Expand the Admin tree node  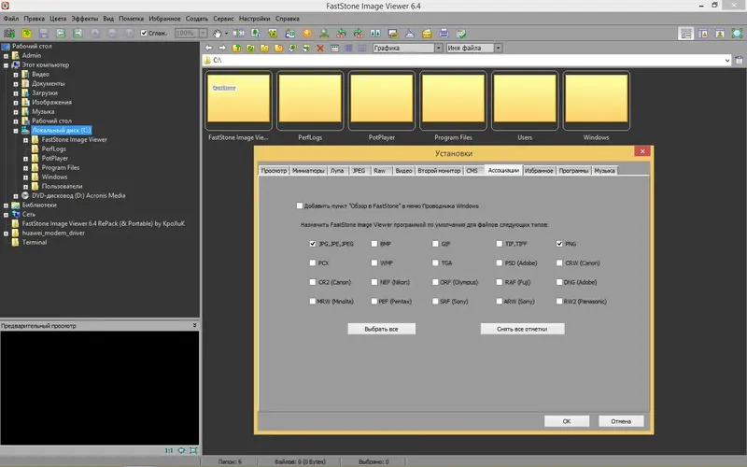pyautogui.click(x=6, y=56)
